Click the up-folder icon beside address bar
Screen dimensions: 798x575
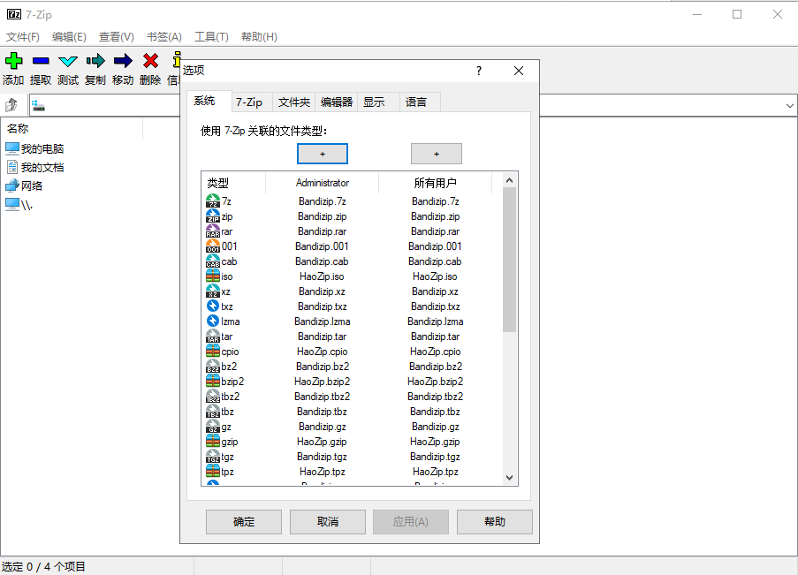click(11, 105)
